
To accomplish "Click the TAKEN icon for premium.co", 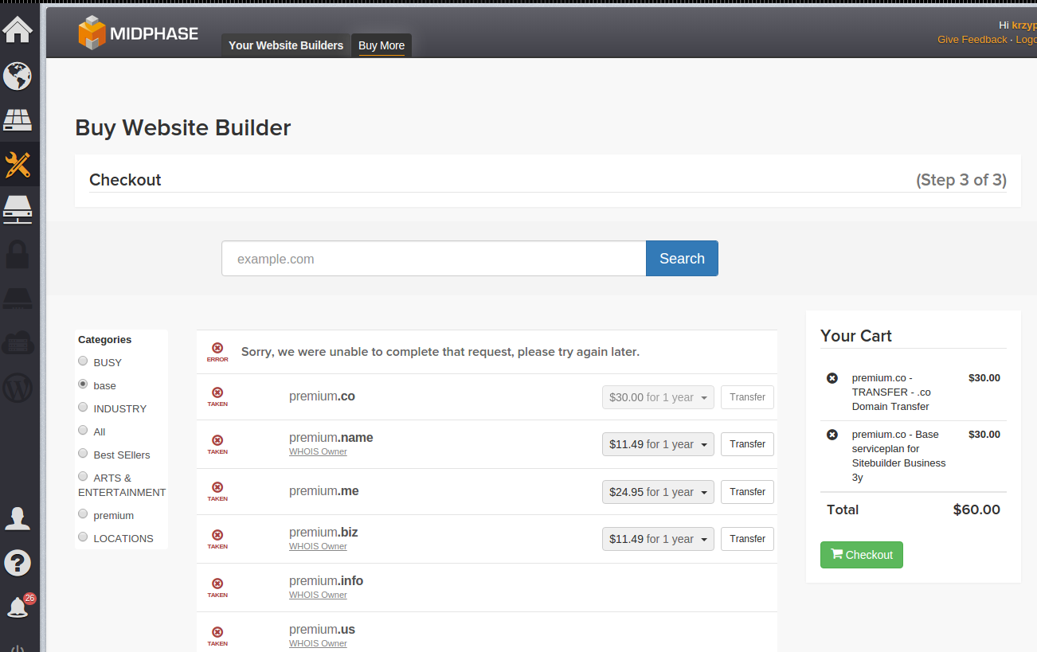I will [x=217, y=396].
